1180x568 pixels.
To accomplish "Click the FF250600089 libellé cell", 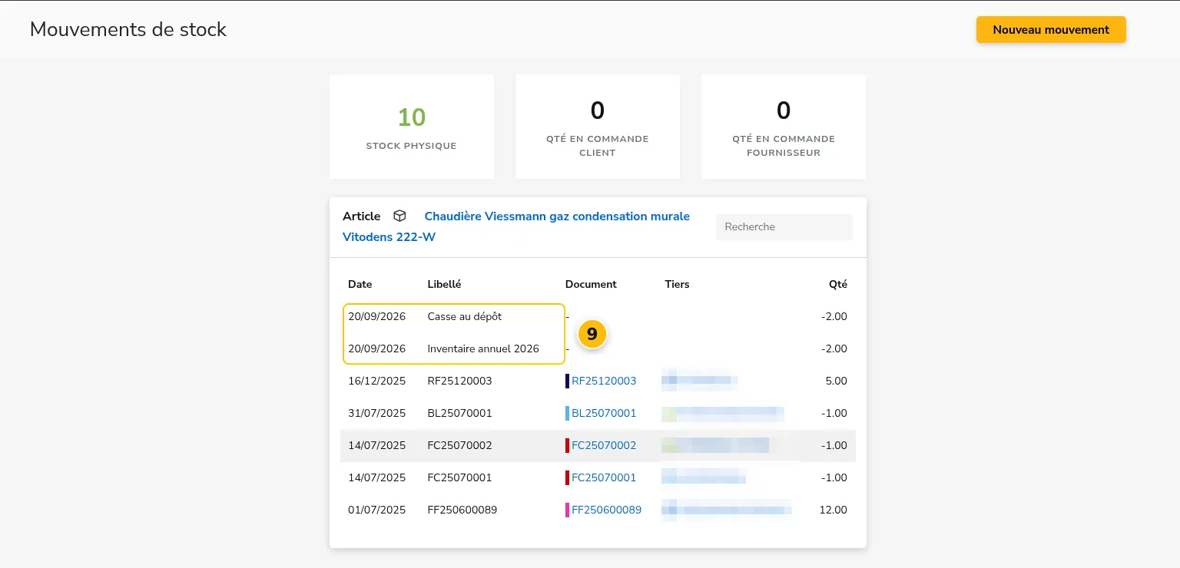I will [462, 510].
